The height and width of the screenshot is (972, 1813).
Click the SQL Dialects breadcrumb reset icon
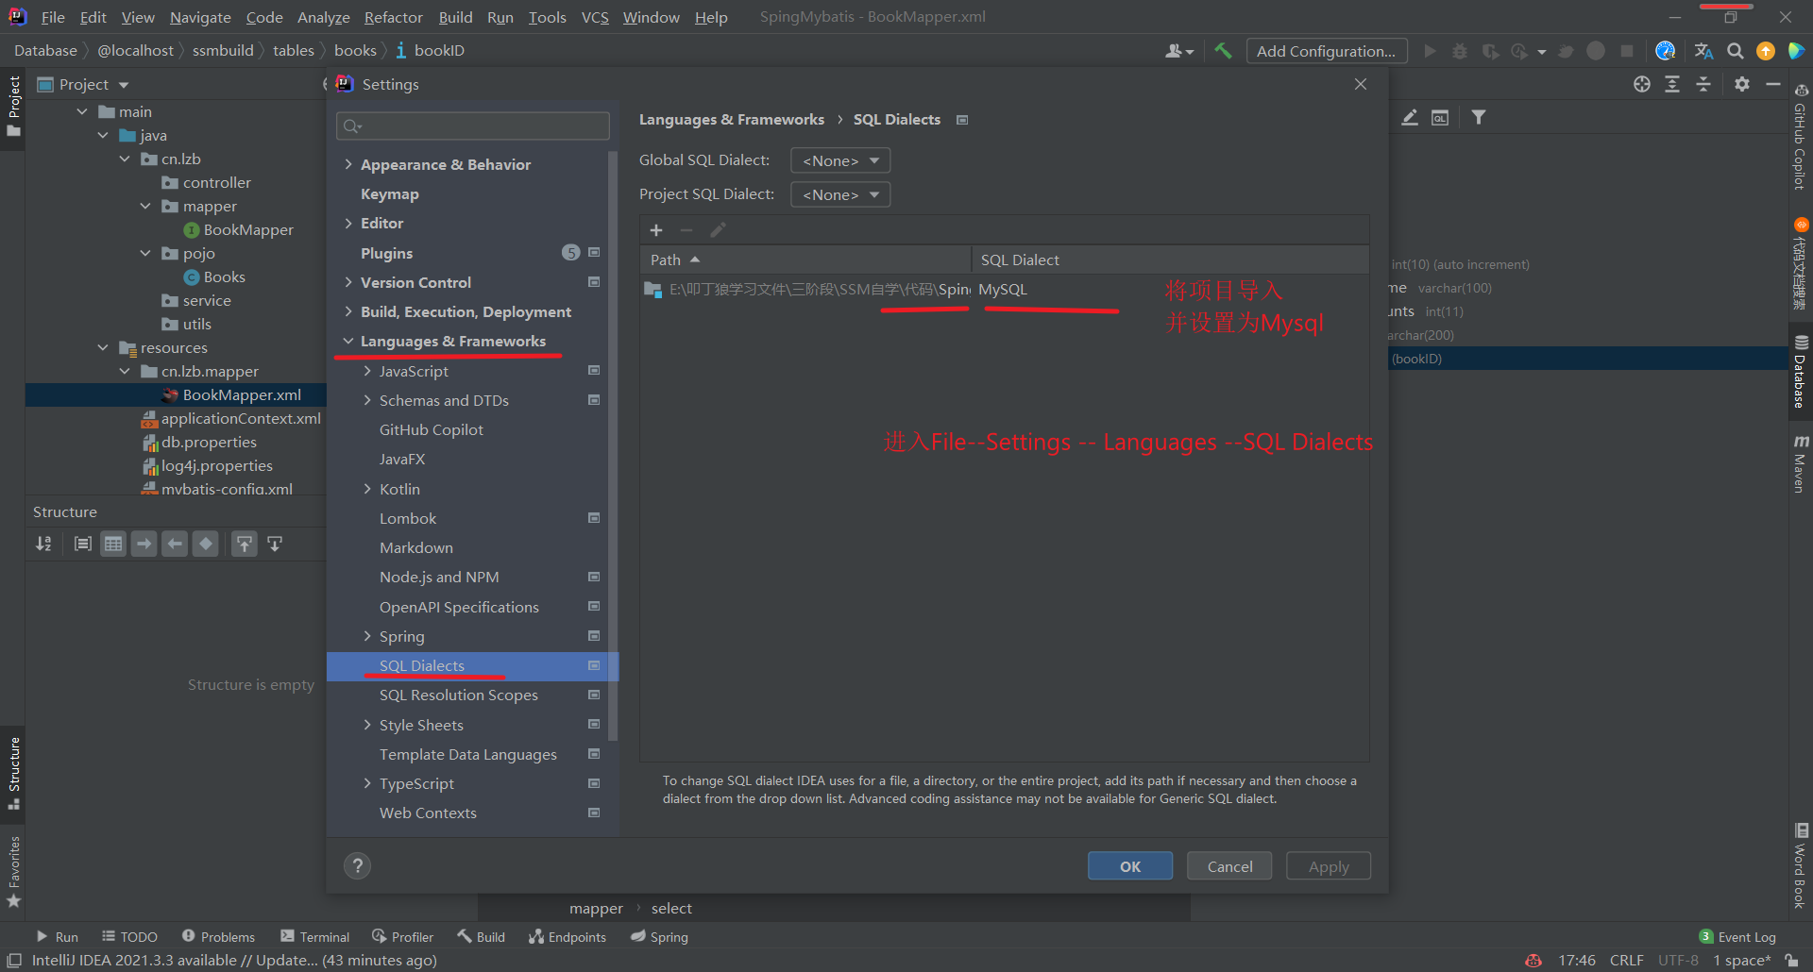(x=962, y=120)
